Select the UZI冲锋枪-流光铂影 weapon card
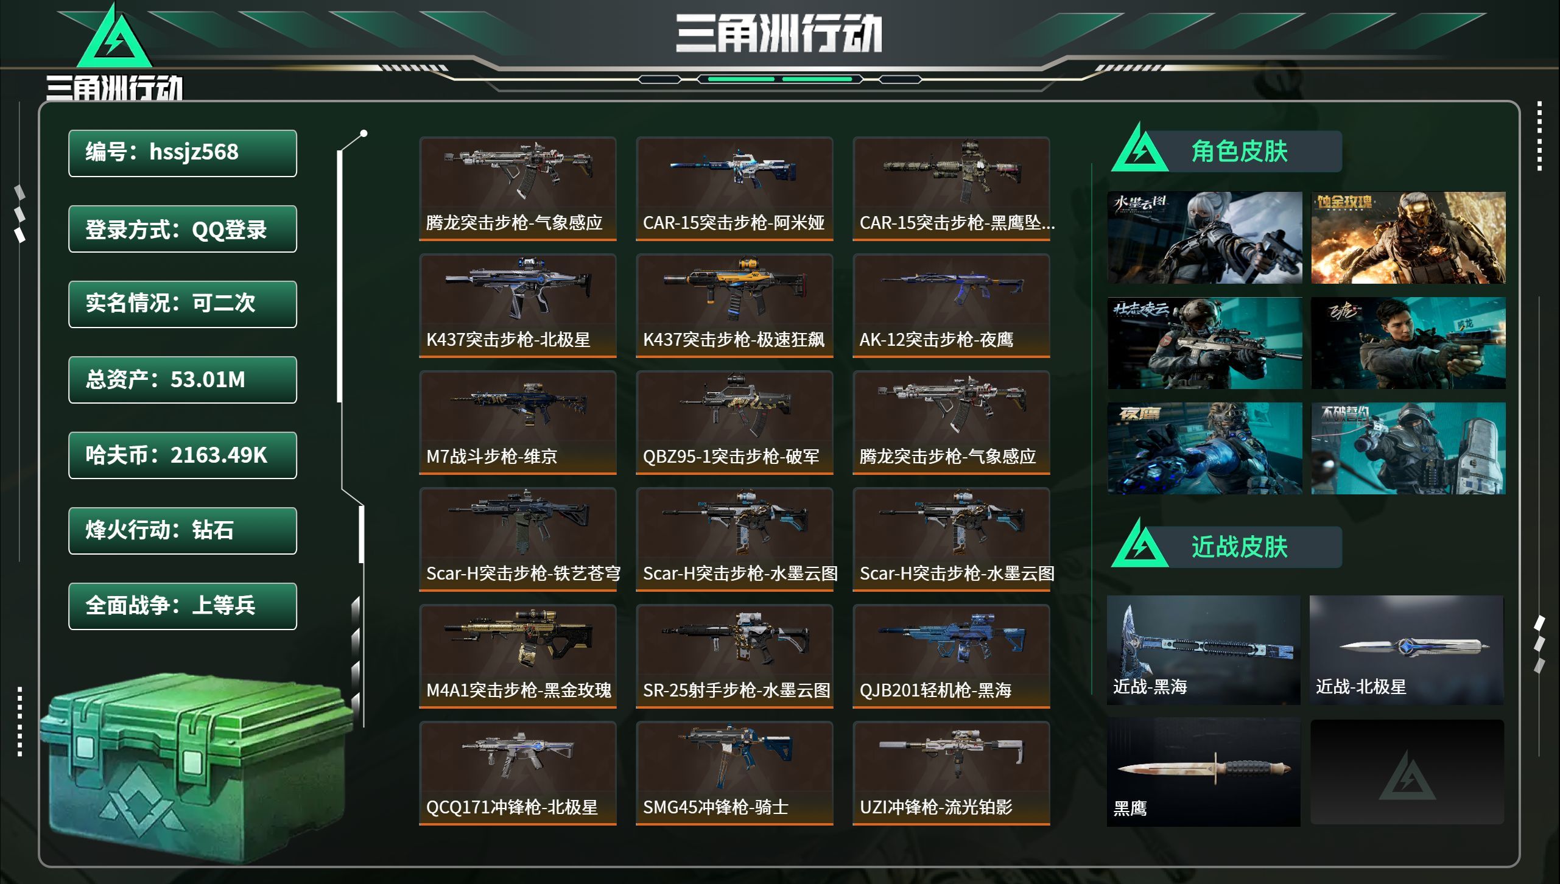The image size is (1560, 884). 951,773
